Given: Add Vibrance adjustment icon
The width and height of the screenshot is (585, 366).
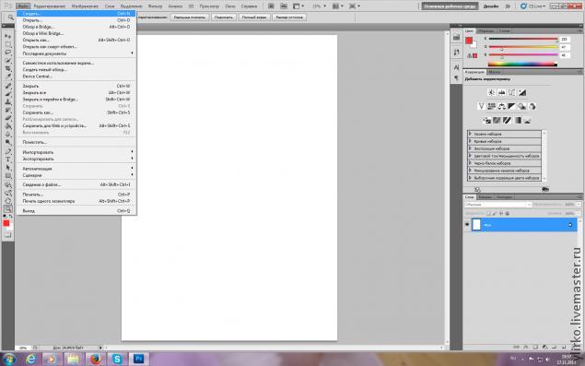Looking at the screenshot, I should coord(481,106).
